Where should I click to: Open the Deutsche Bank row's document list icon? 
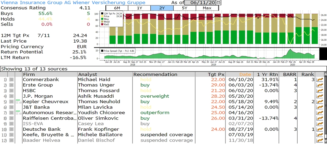11,129
